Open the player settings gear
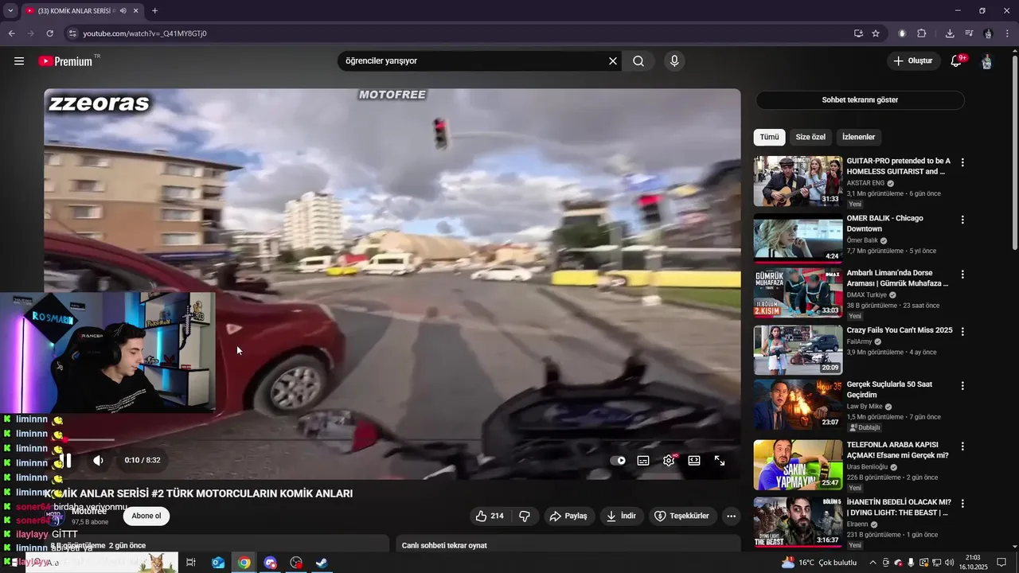Viewport: 1019px width, 573px height. (669, 460)
